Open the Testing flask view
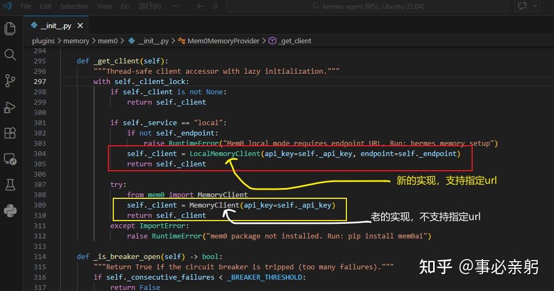Viewport: 554px width, 291px height. 10,185
